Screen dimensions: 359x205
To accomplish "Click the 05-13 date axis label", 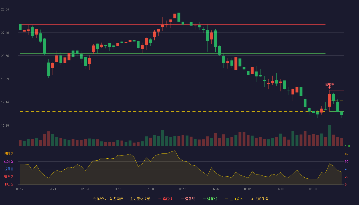I will [x=183, y=189].
